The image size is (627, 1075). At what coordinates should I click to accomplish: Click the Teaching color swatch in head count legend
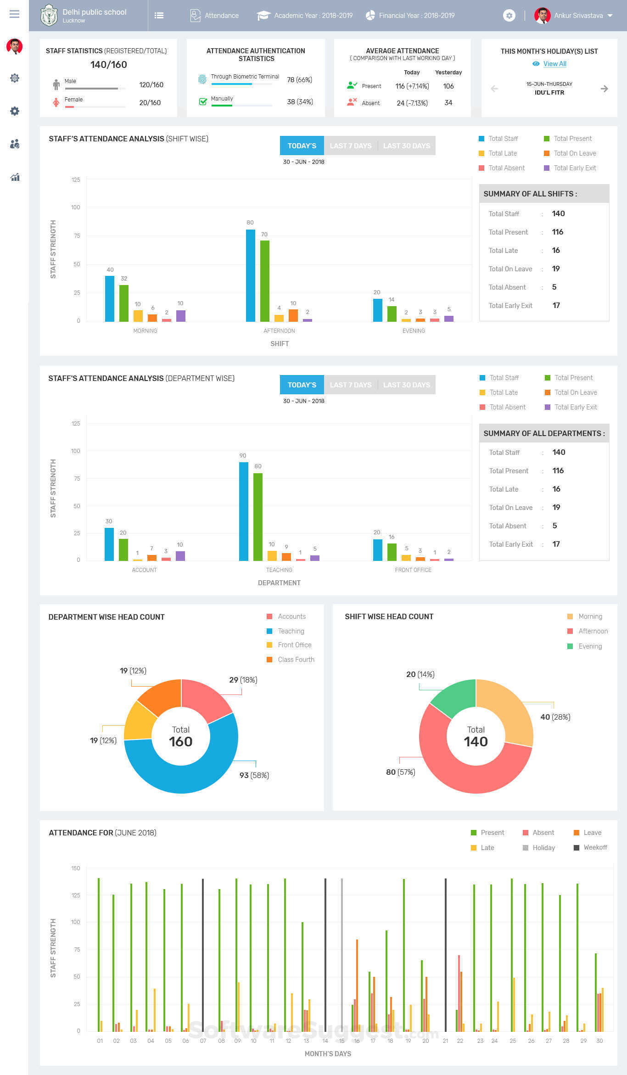[x=269, y=631]
